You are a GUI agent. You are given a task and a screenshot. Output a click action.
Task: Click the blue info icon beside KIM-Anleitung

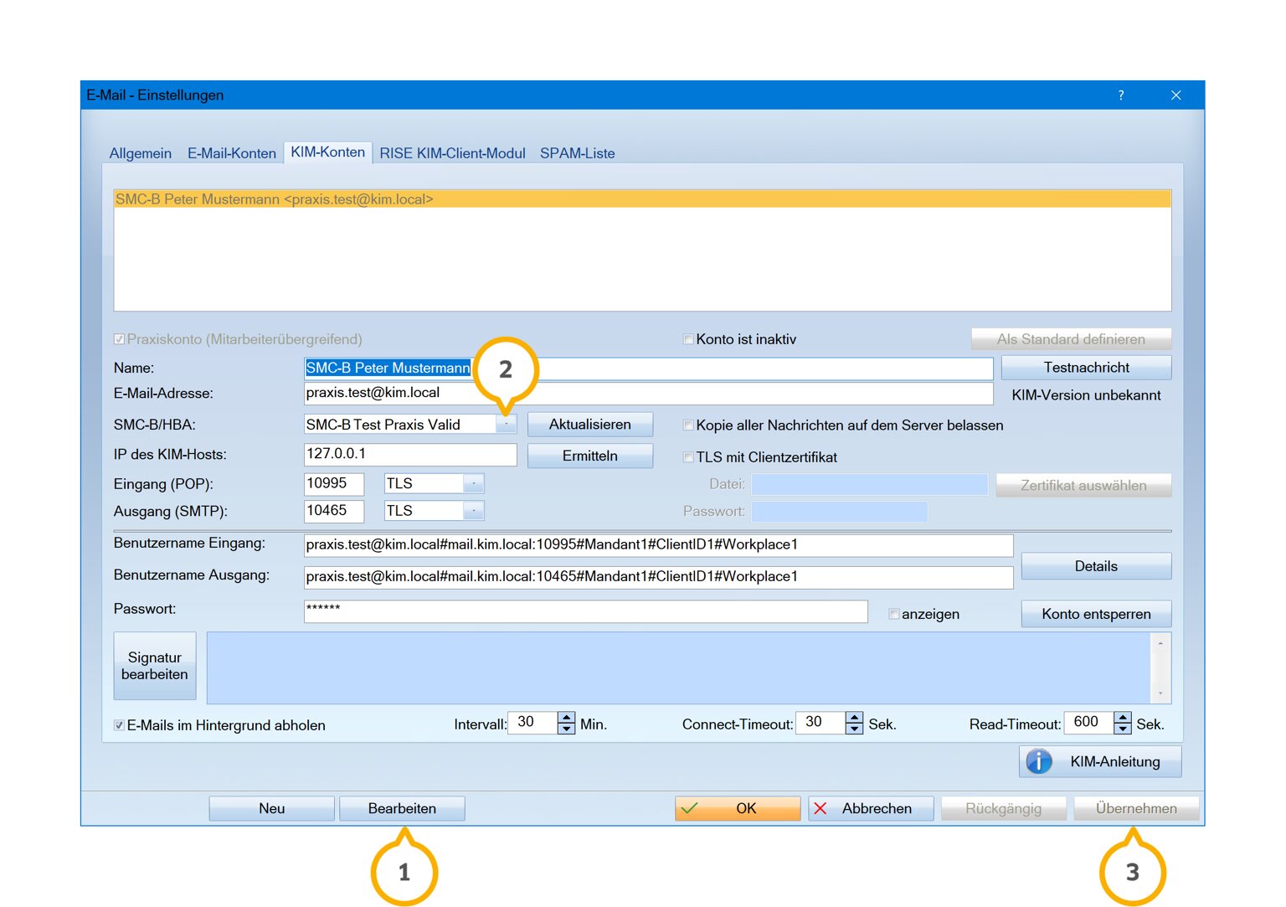(1039, 761)
